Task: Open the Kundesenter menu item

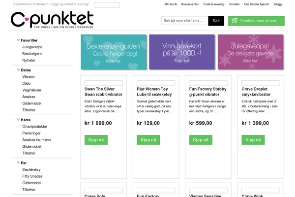Action: click(190, 4)
